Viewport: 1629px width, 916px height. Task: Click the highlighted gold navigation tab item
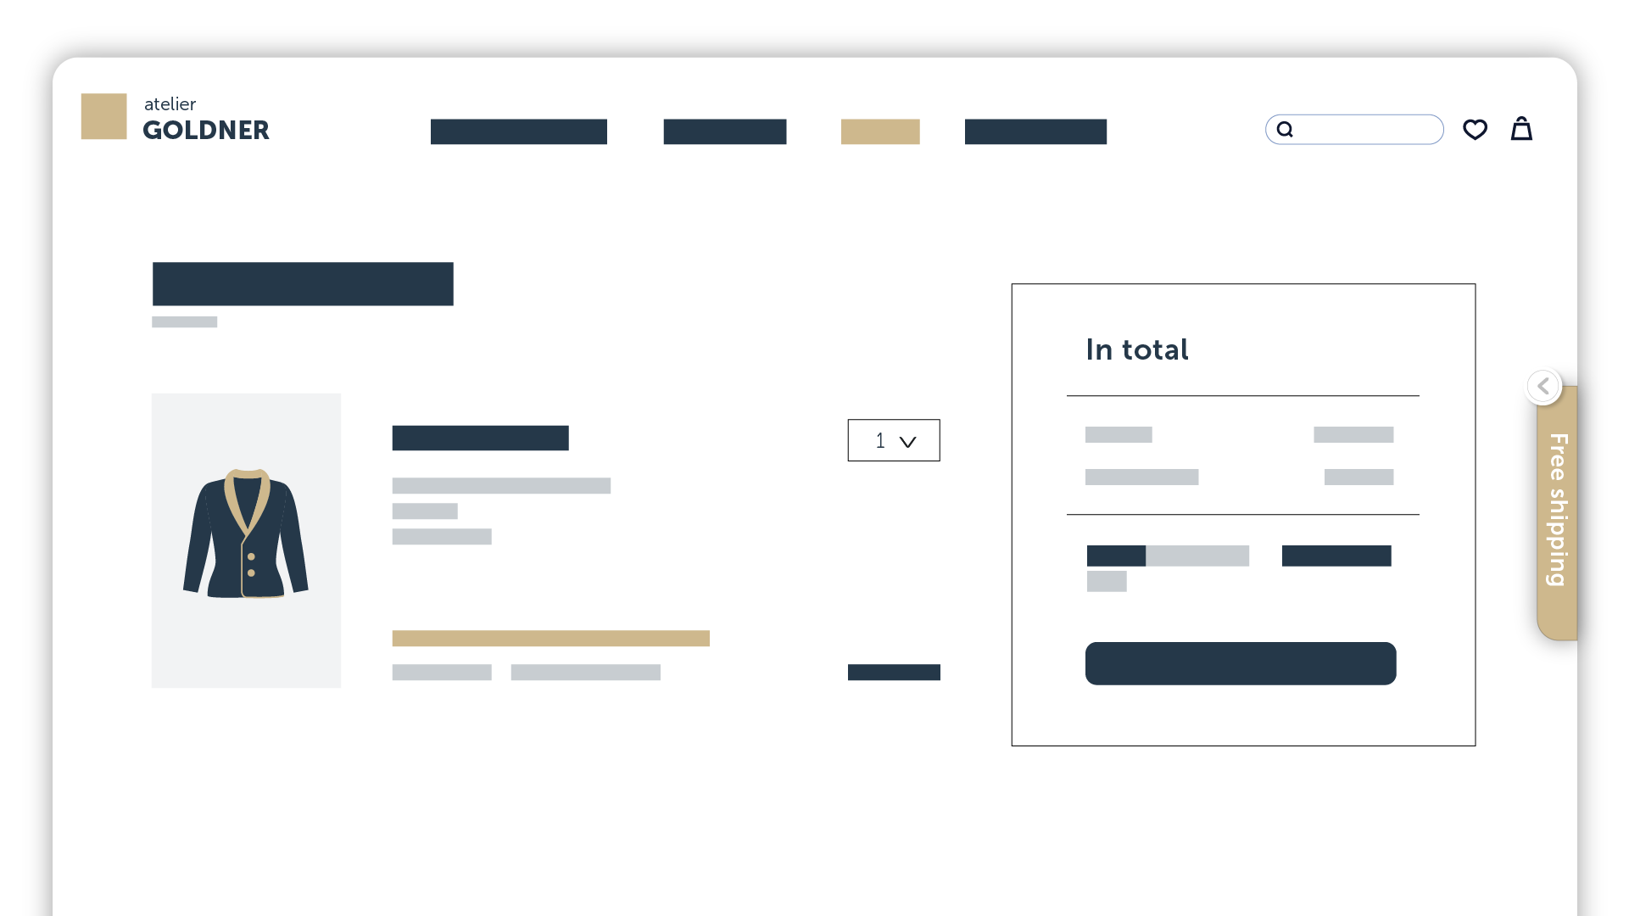879,131
